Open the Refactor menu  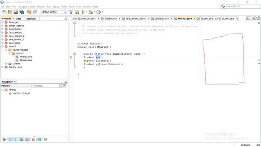pos(41,7)
